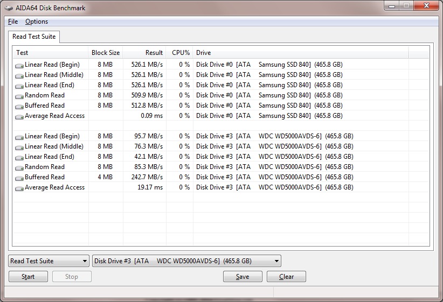Click drive icon of 85.3 MB/s Random Read row
This screenshot has height=302, width=443.
pyautogui.click(x=19, y=168)
